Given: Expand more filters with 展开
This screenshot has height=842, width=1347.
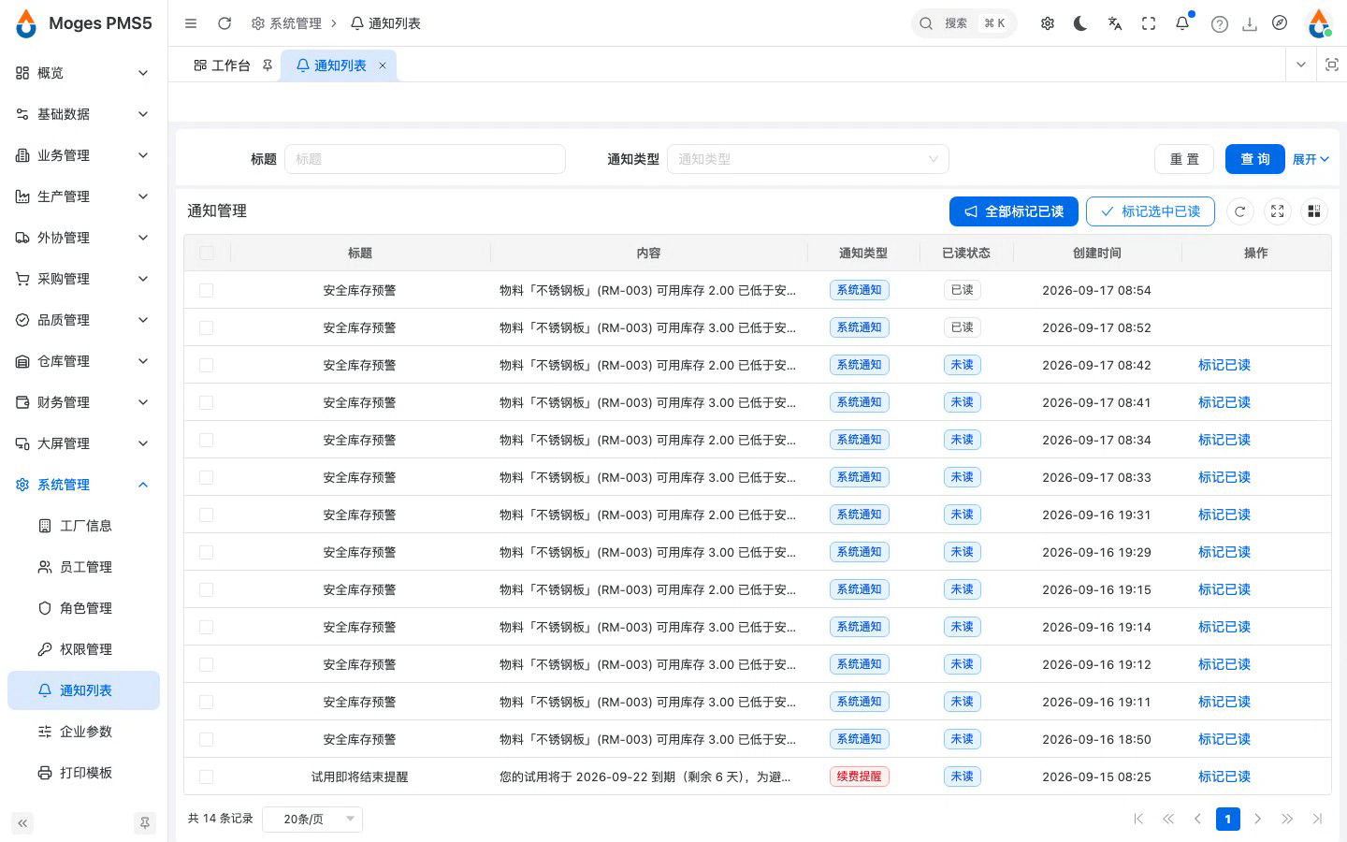Looking at the screenshot, I should click(x=1311, y=159).
